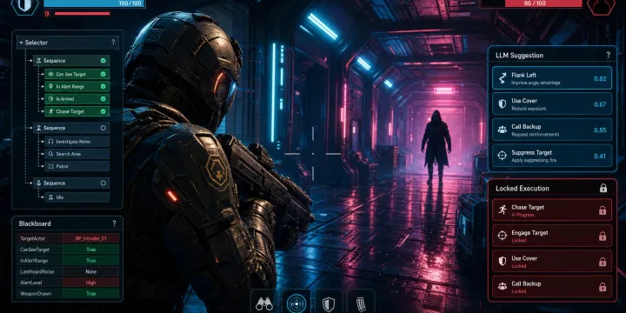Click the TargetActor key label

pos(33,238)
